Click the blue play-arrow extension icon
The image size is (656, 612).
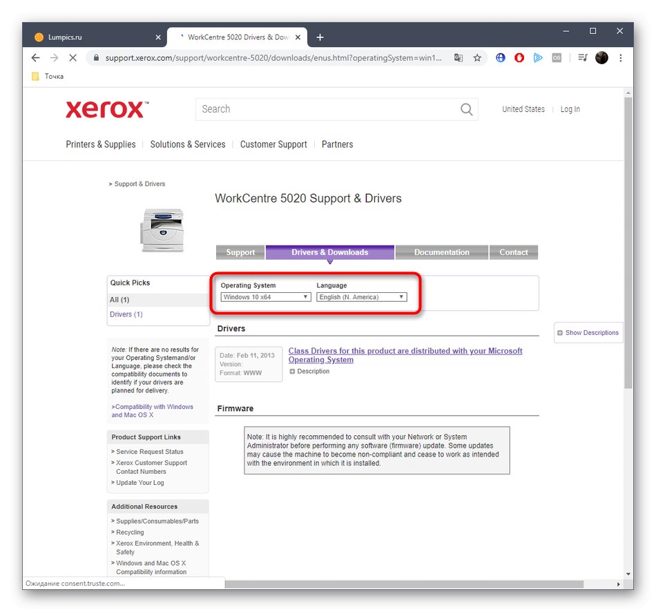point(538,58)
